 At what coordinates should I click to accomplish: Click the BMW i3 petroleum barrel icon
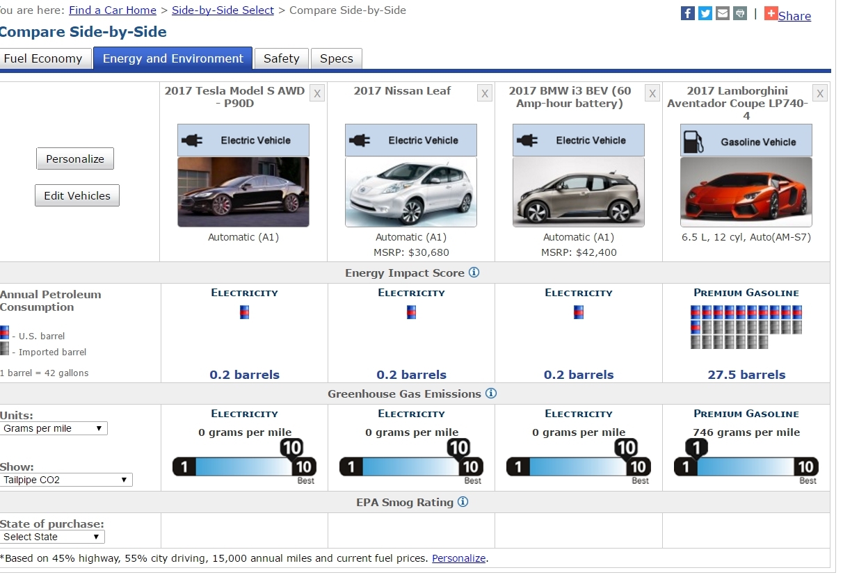tap(579, 312)
